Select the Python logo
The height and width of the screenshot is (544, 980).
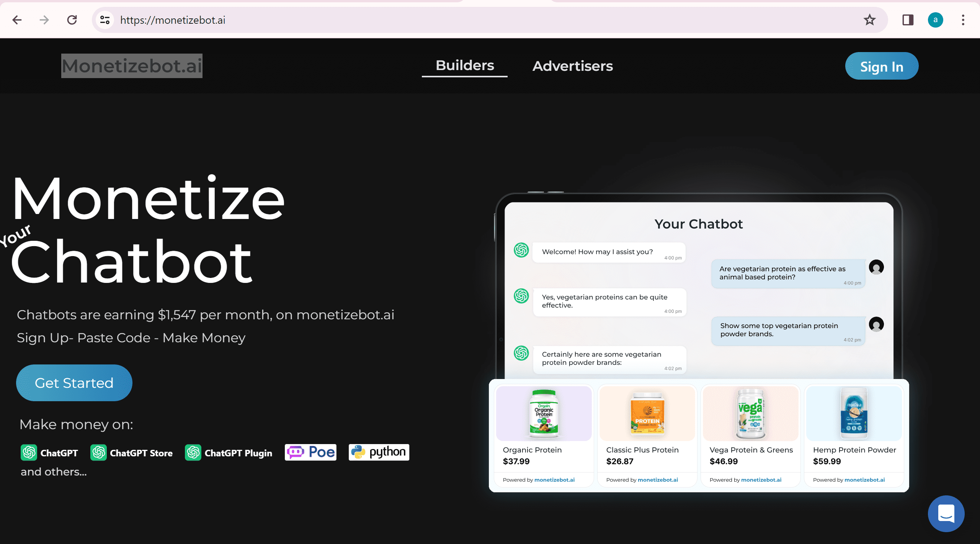pos(378,452)
